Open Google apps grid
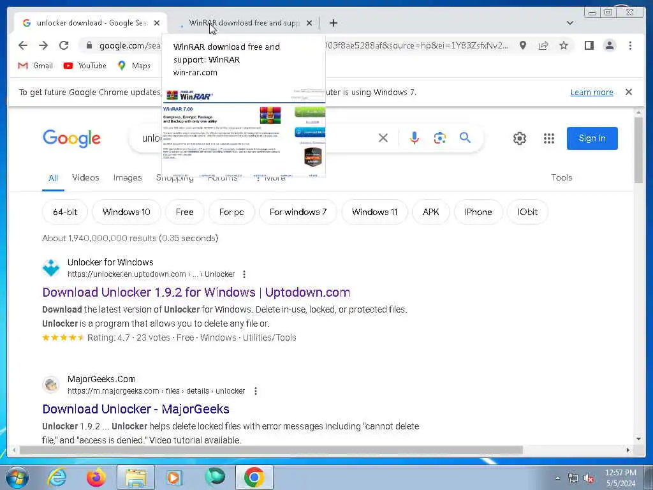The width and height of the screenshot is (653, 490). (549, 138)
